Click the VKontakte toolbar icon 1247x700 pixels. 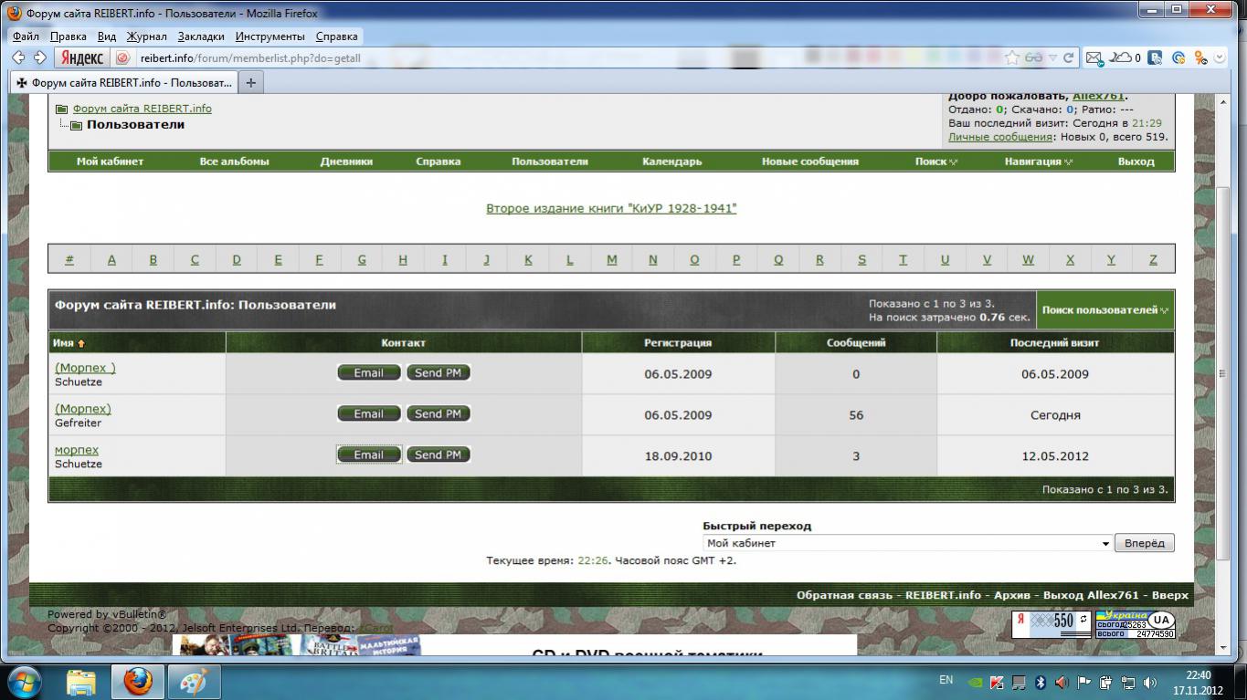[x=1156, y=57]
